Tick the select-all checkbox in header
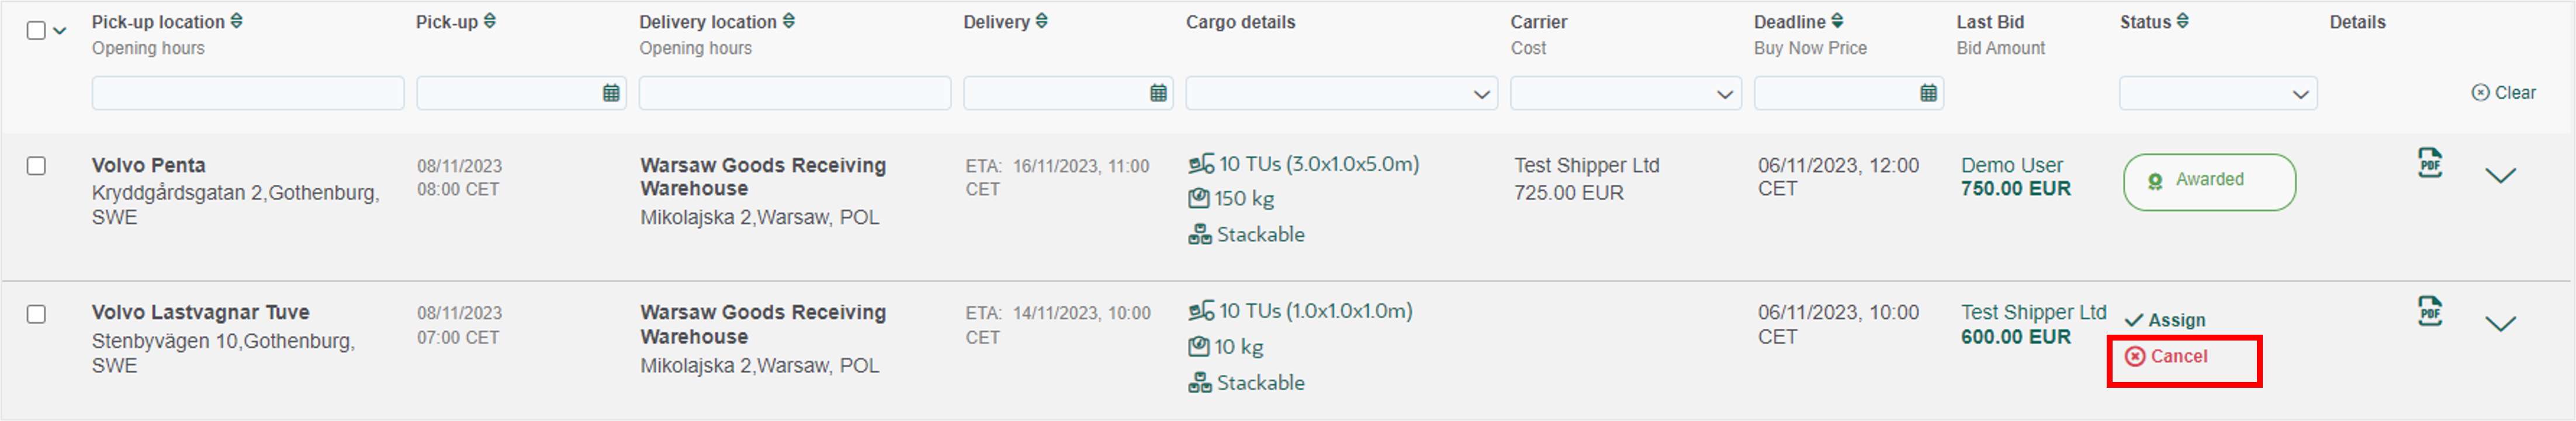Screen dimensions: 2576x421 [x=36, y=31]
